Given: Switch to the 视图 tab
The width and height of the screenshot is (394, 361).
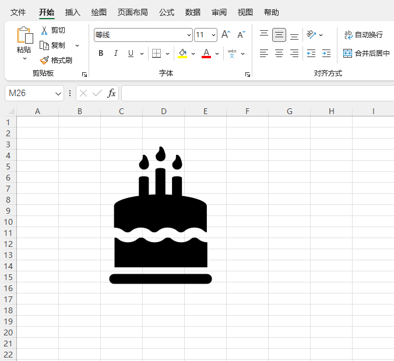Looking at the screenshot, I should pyautogui.click(x=245, y=12).
